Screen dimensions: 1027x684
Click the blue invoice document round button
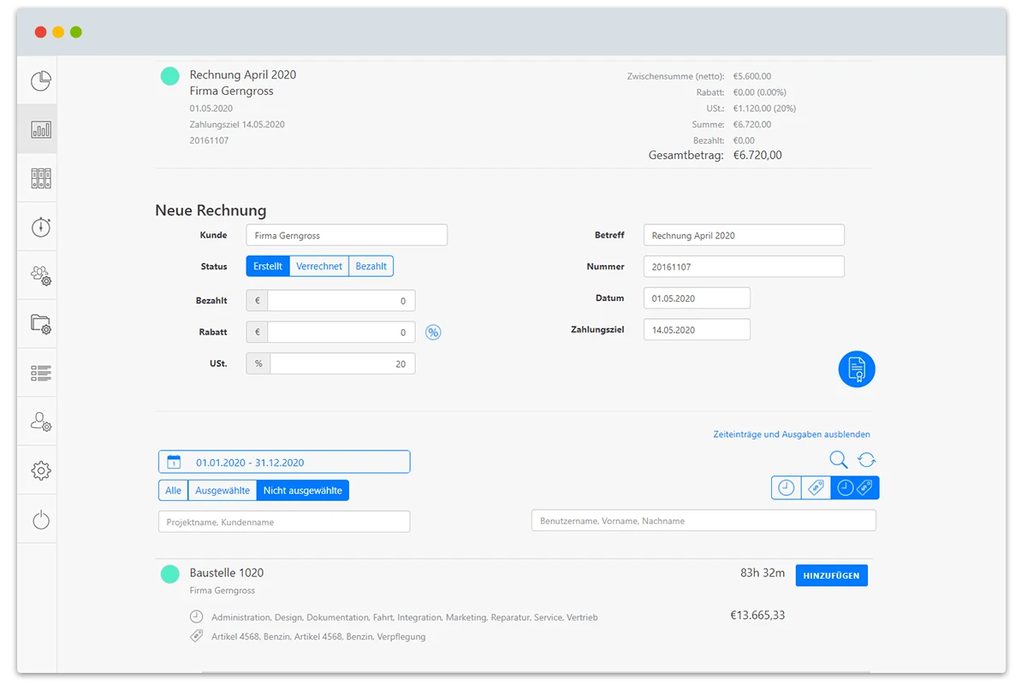[857, 369]
